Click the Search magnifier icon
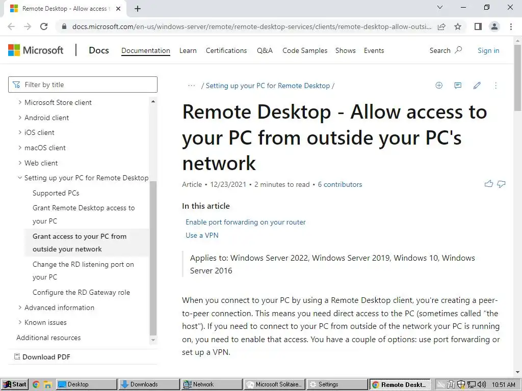The height and width of the screenshot is (391, 522). click(458, 50)
